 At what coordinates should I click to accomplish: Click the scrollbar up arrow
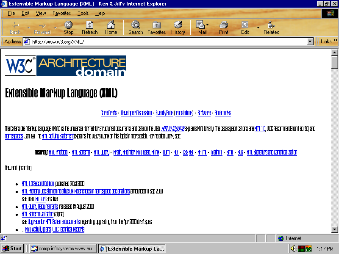tap(334, 52)
